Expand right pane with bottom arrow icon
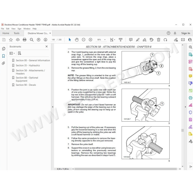 tap(191, 167)
